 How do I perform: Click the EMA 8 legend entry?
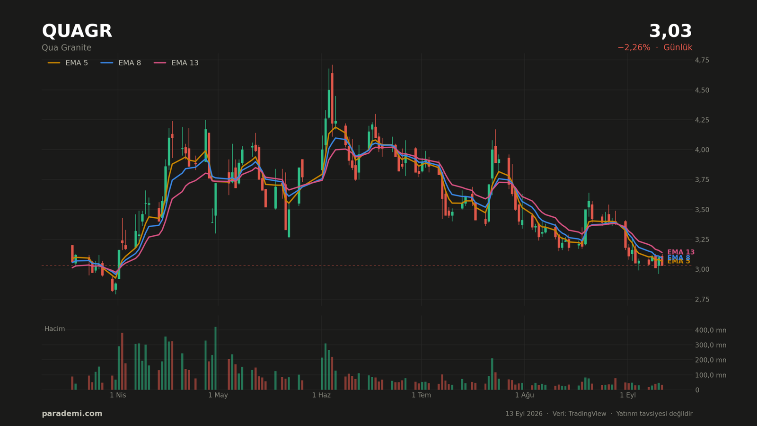click(121, 63)
